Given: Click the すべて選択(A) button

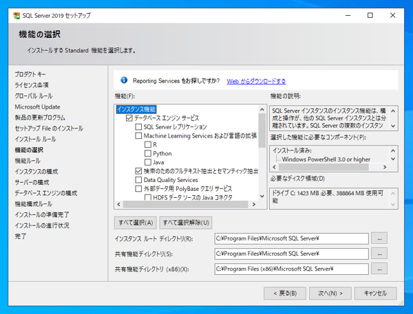Looking at the screenshot, I should [x=136, y=223].
